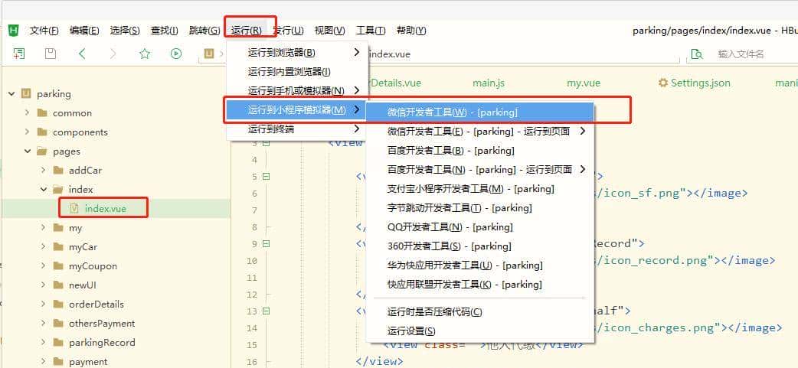Click the run play toolbar icon
The width and height of the screenshot is (798, 368).
176,54
